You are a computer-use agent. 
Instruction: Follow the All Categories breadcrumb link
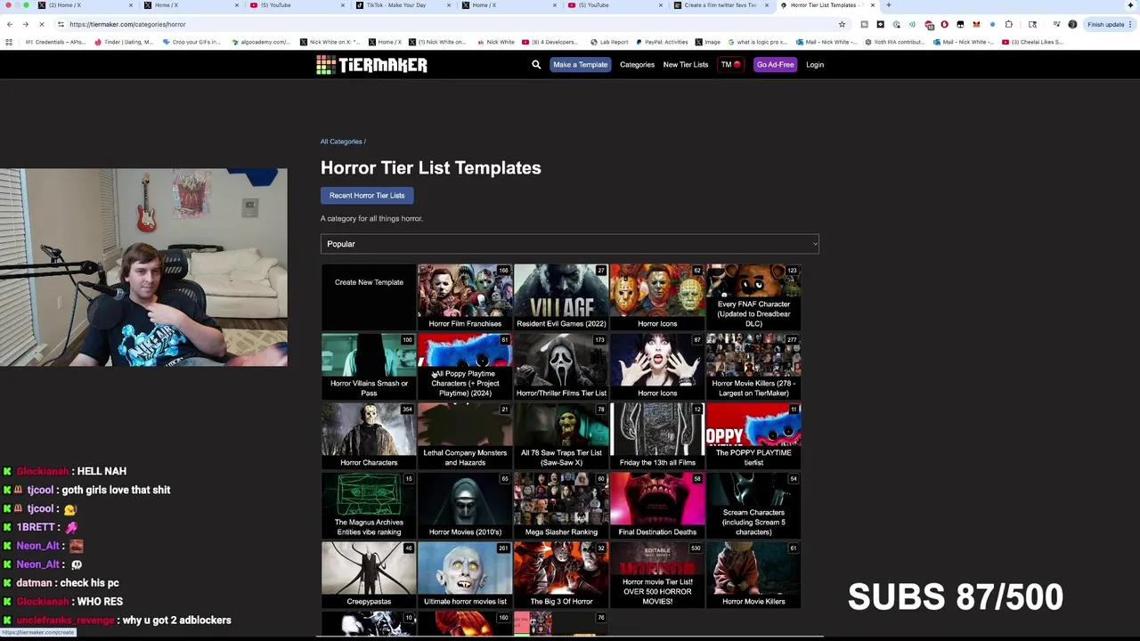pos(341,142)
